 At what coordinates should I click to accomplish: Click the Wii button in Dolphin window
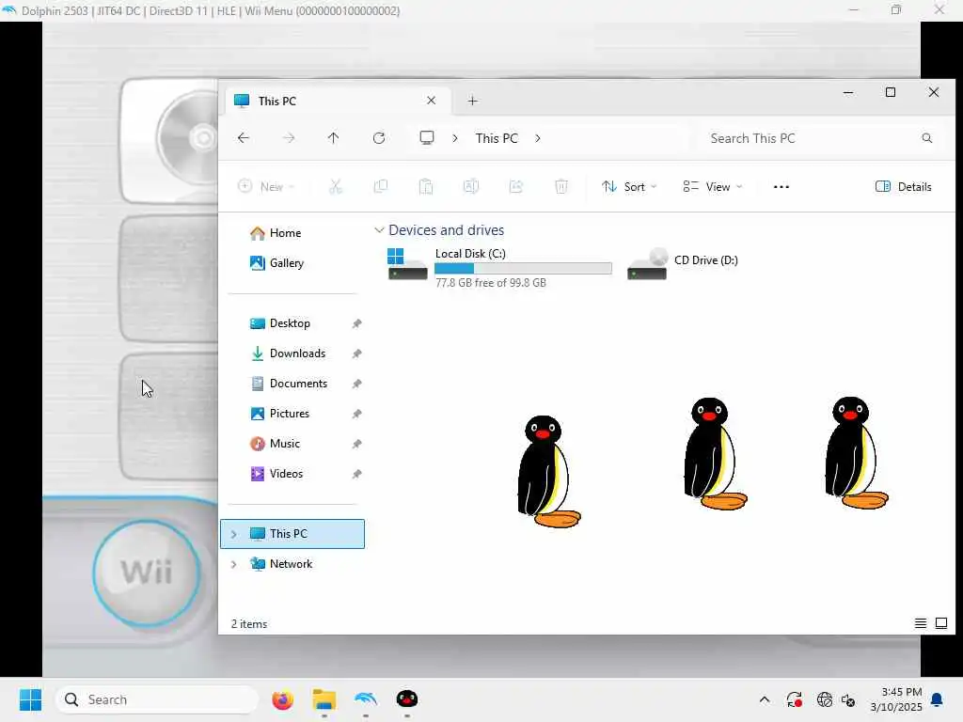coord(146,573)
